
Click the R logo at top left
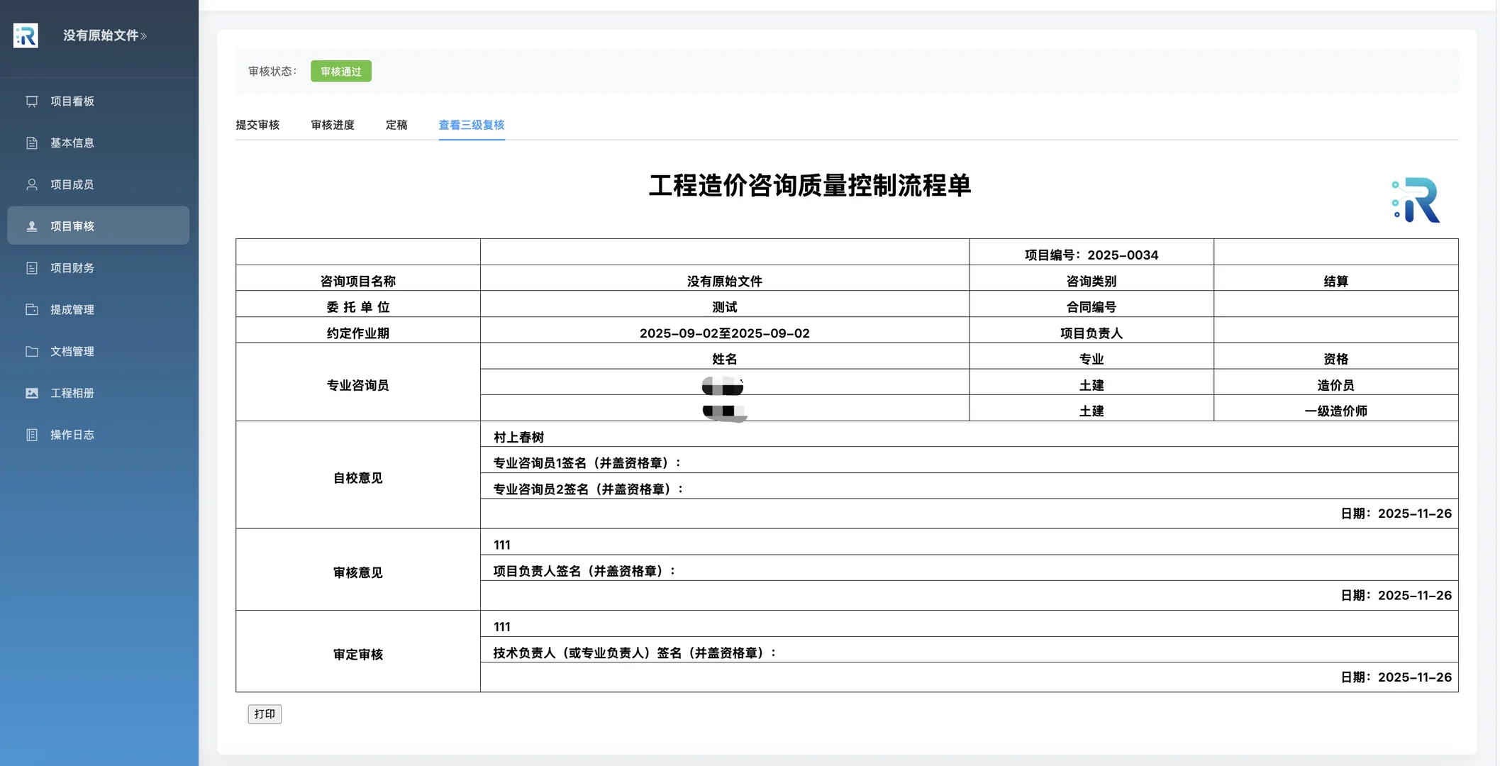pos(26,35)
